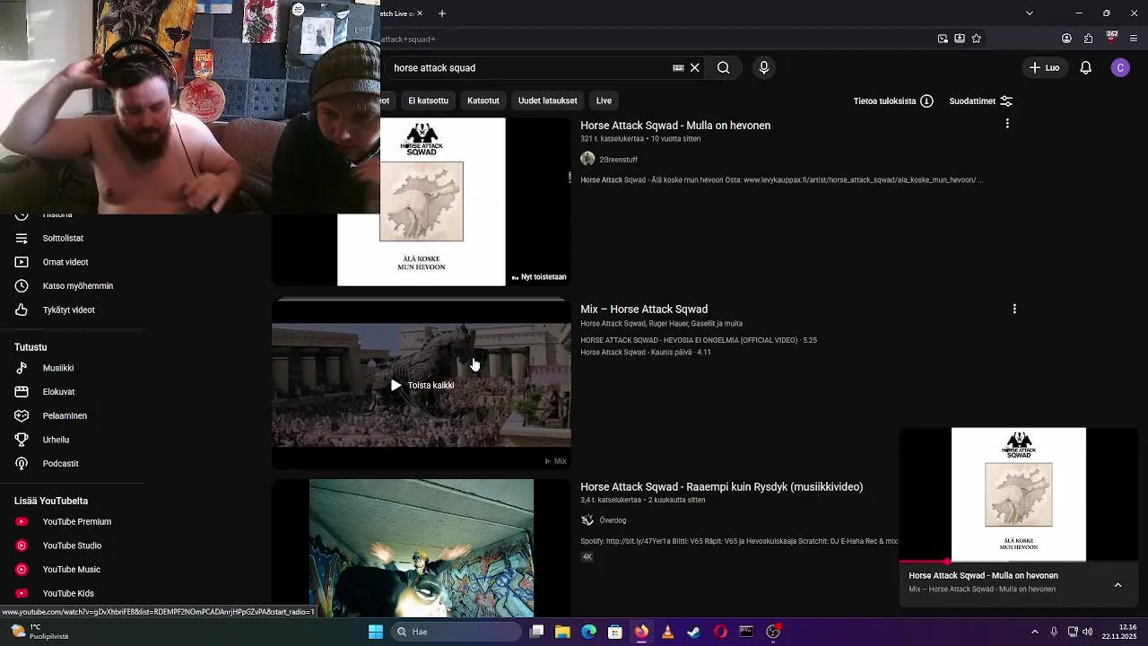This screenshot has width=1148, height=646.
Task: Open the browser tab list chevron
Action: click(1030, 13)
